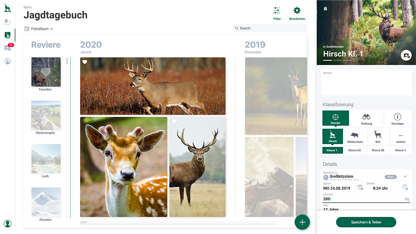Click the Datum value MO 24.08.2019
The image size is (416, 234).
click(x=336, y=188)
